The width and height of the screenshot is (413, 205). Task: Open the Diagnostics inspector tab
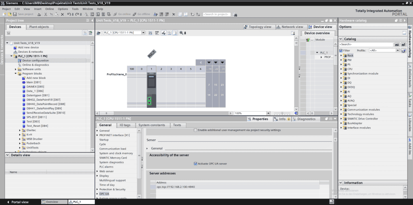pyautogui.click(x=306, y=119)
